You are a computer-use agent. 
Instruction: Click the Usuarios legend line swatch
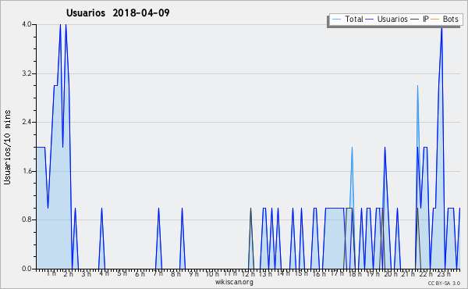tap(370, 20)
